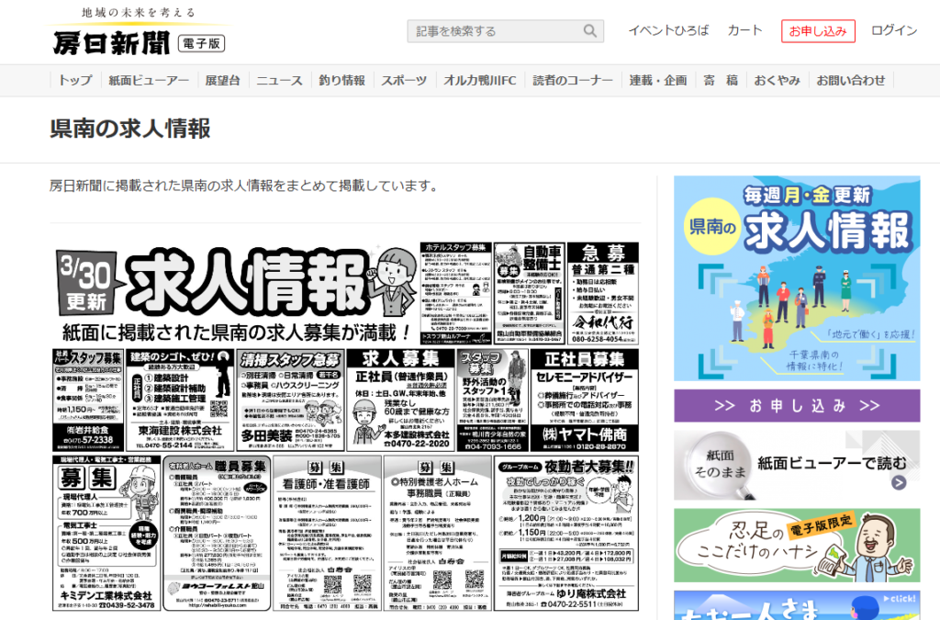Open the オルカ鴨川FC menu item

tap(479, 80)
